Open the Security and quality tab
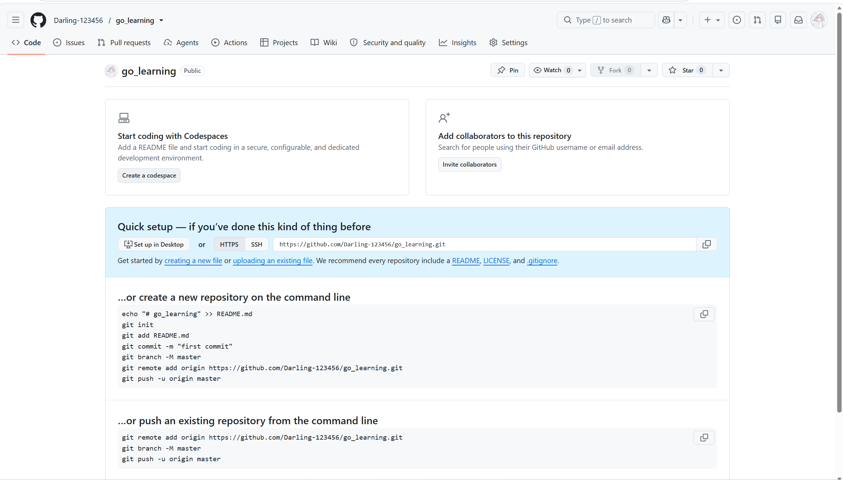This screenshot has width=843, height=480. click(x=388, y=42)
